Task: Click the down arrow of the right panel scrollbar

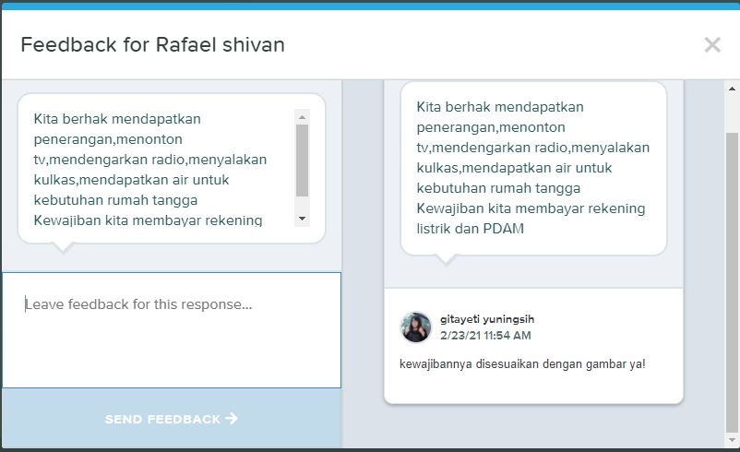Action: [732, 440]
